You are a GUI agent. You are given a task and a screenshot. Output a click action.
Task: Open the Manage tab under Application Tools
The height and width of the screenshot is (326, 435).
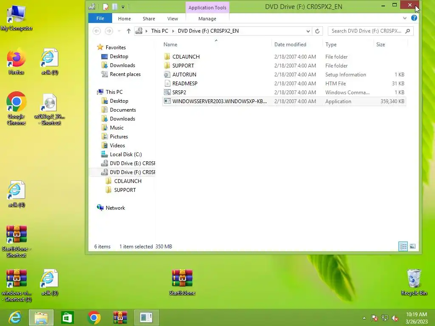pyautogui.click(x=207, y=19)
